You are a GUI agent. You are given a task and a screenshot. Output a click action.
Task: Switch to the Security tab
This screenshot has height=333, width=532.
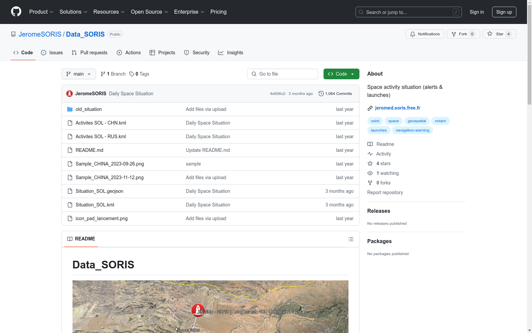pyautogui.click(x=197, y=53)
